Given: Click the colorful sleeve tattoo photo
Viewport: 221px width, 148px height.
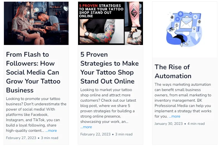Looking at the screenshot, I should coord(102,31).
